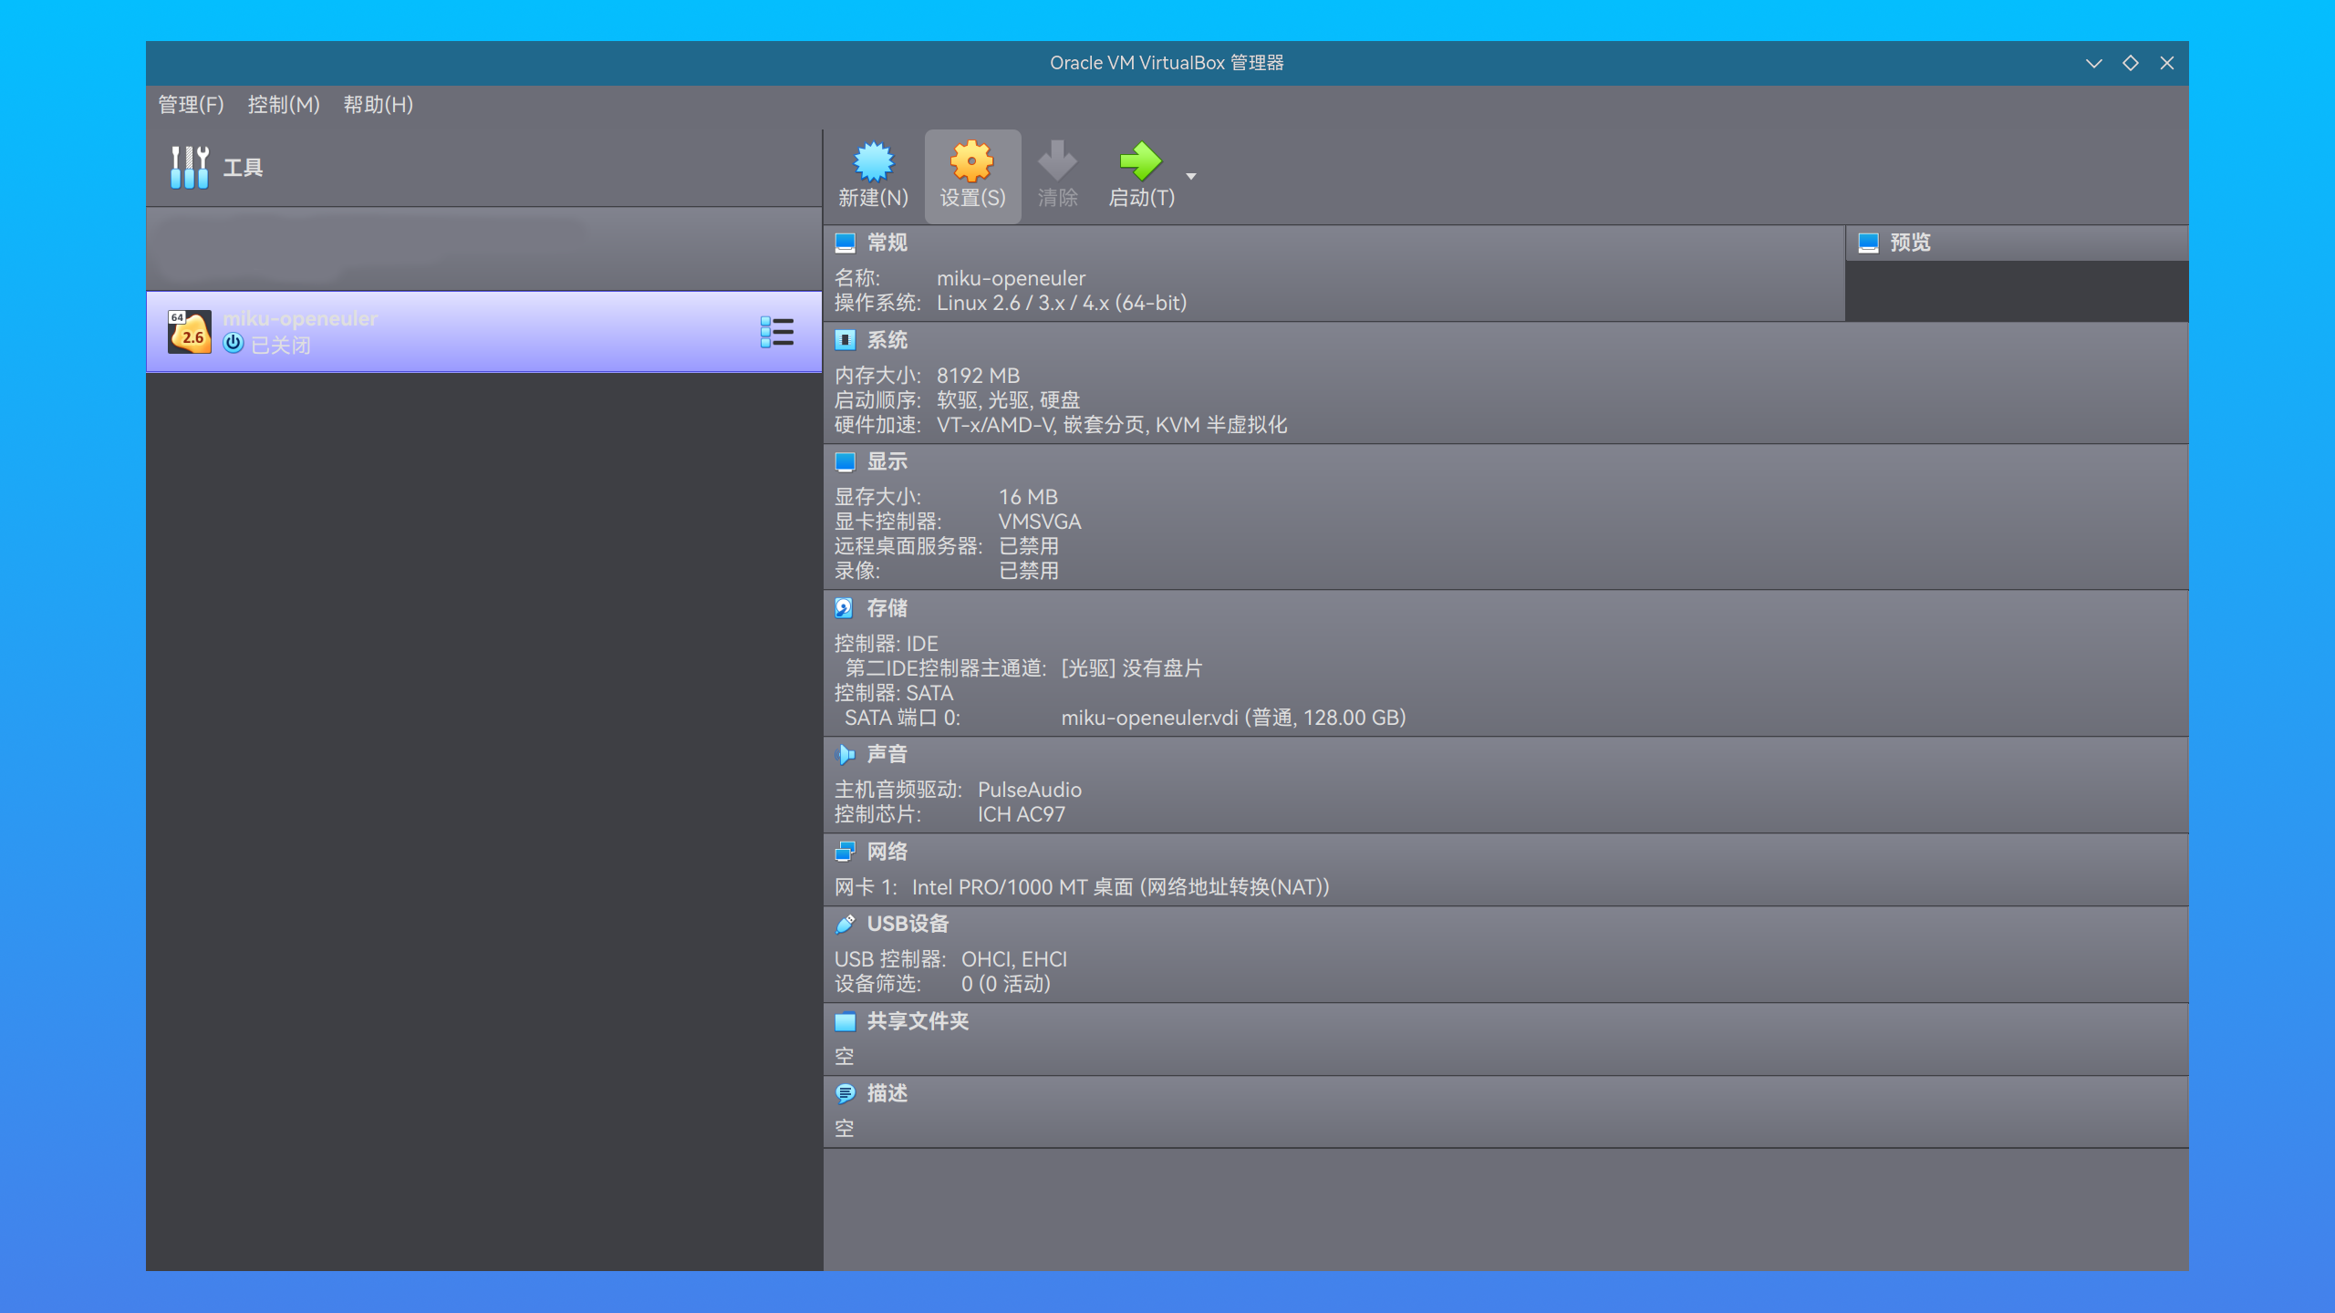This screenshot has width=2335, height=1313.
Task: Click the optical drive entry [光驱] 没有盘片
Action: coord(1131,668)
